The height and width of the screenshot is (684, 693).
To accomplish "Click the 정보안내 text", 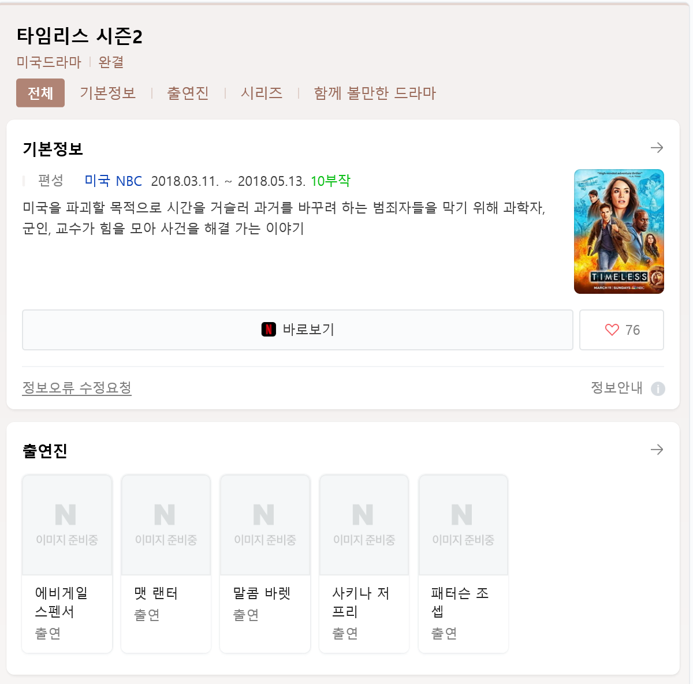I will (x=617, y=387).
